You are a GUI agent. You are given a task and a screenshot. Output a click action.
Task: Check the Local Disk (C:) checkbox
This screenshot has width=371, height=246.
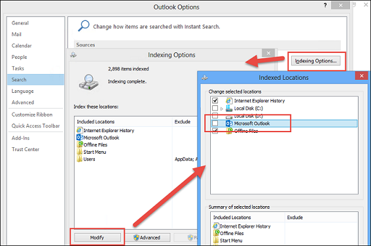point(215,108)
